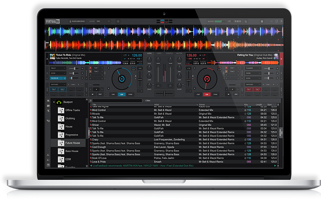Click the deck B jog wheel center

coord(207,79)
